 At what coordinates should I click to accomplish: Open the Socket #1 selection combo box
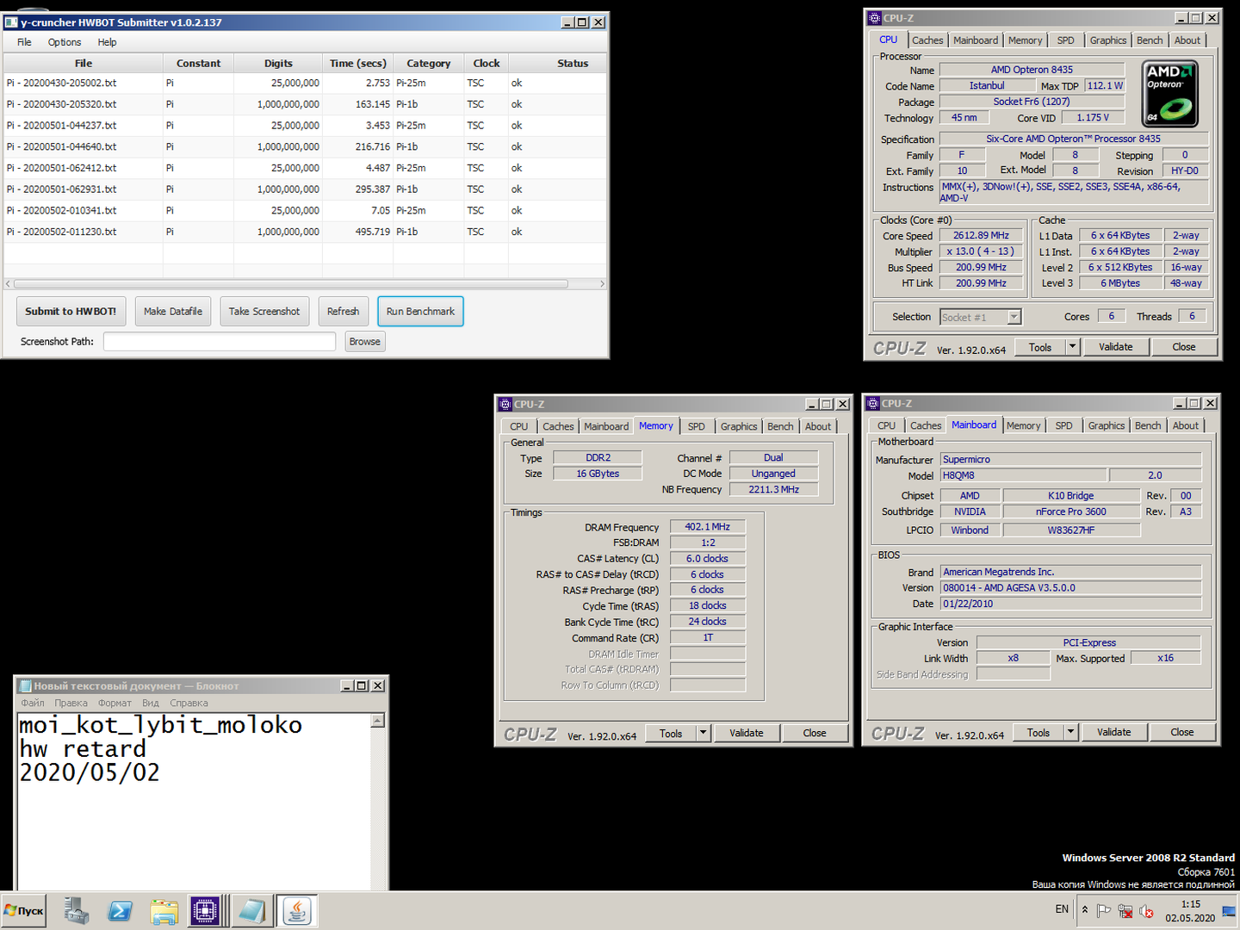tap(980, 317)
